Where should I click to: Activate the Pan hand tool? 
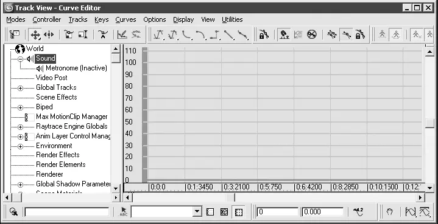(390, 212)
